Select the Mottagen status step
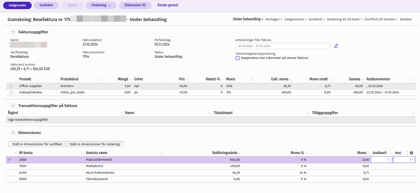 (272, 19)
